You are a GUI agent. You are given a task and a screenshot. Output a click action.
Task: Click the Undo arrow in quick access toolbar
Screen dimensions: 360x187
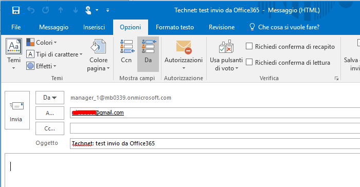[31, 10]
